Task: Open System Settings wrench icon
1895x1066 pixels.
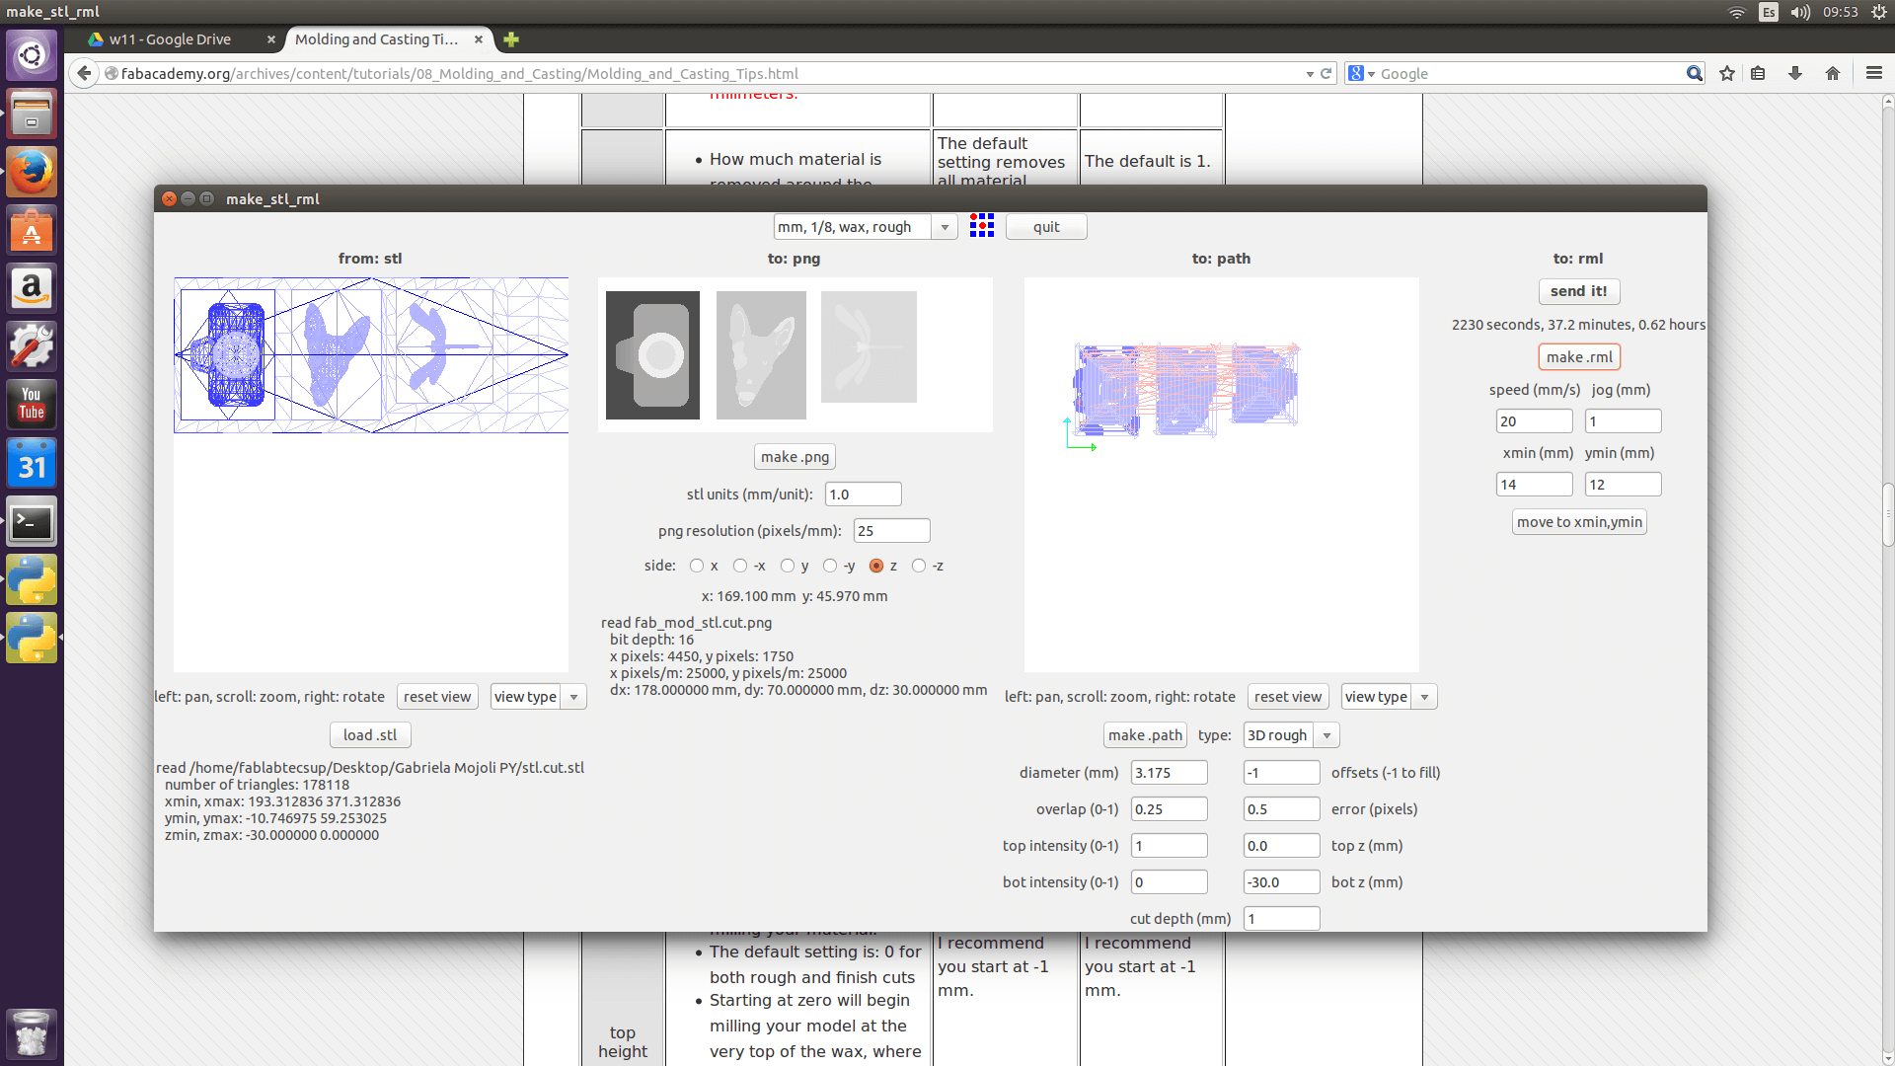Action: (x=32, y=346)
